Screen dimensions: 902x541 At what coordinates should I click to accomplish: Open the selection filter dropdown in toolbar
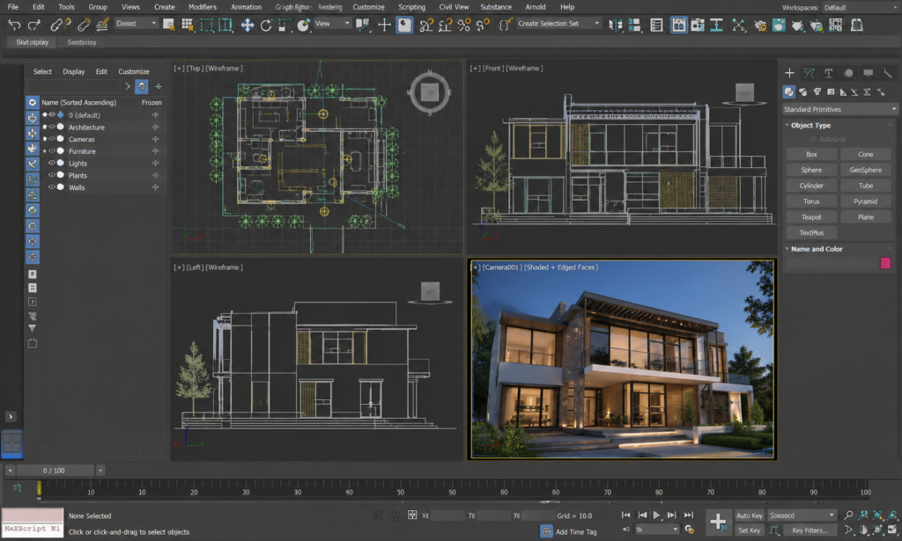[x=136, y=24]
